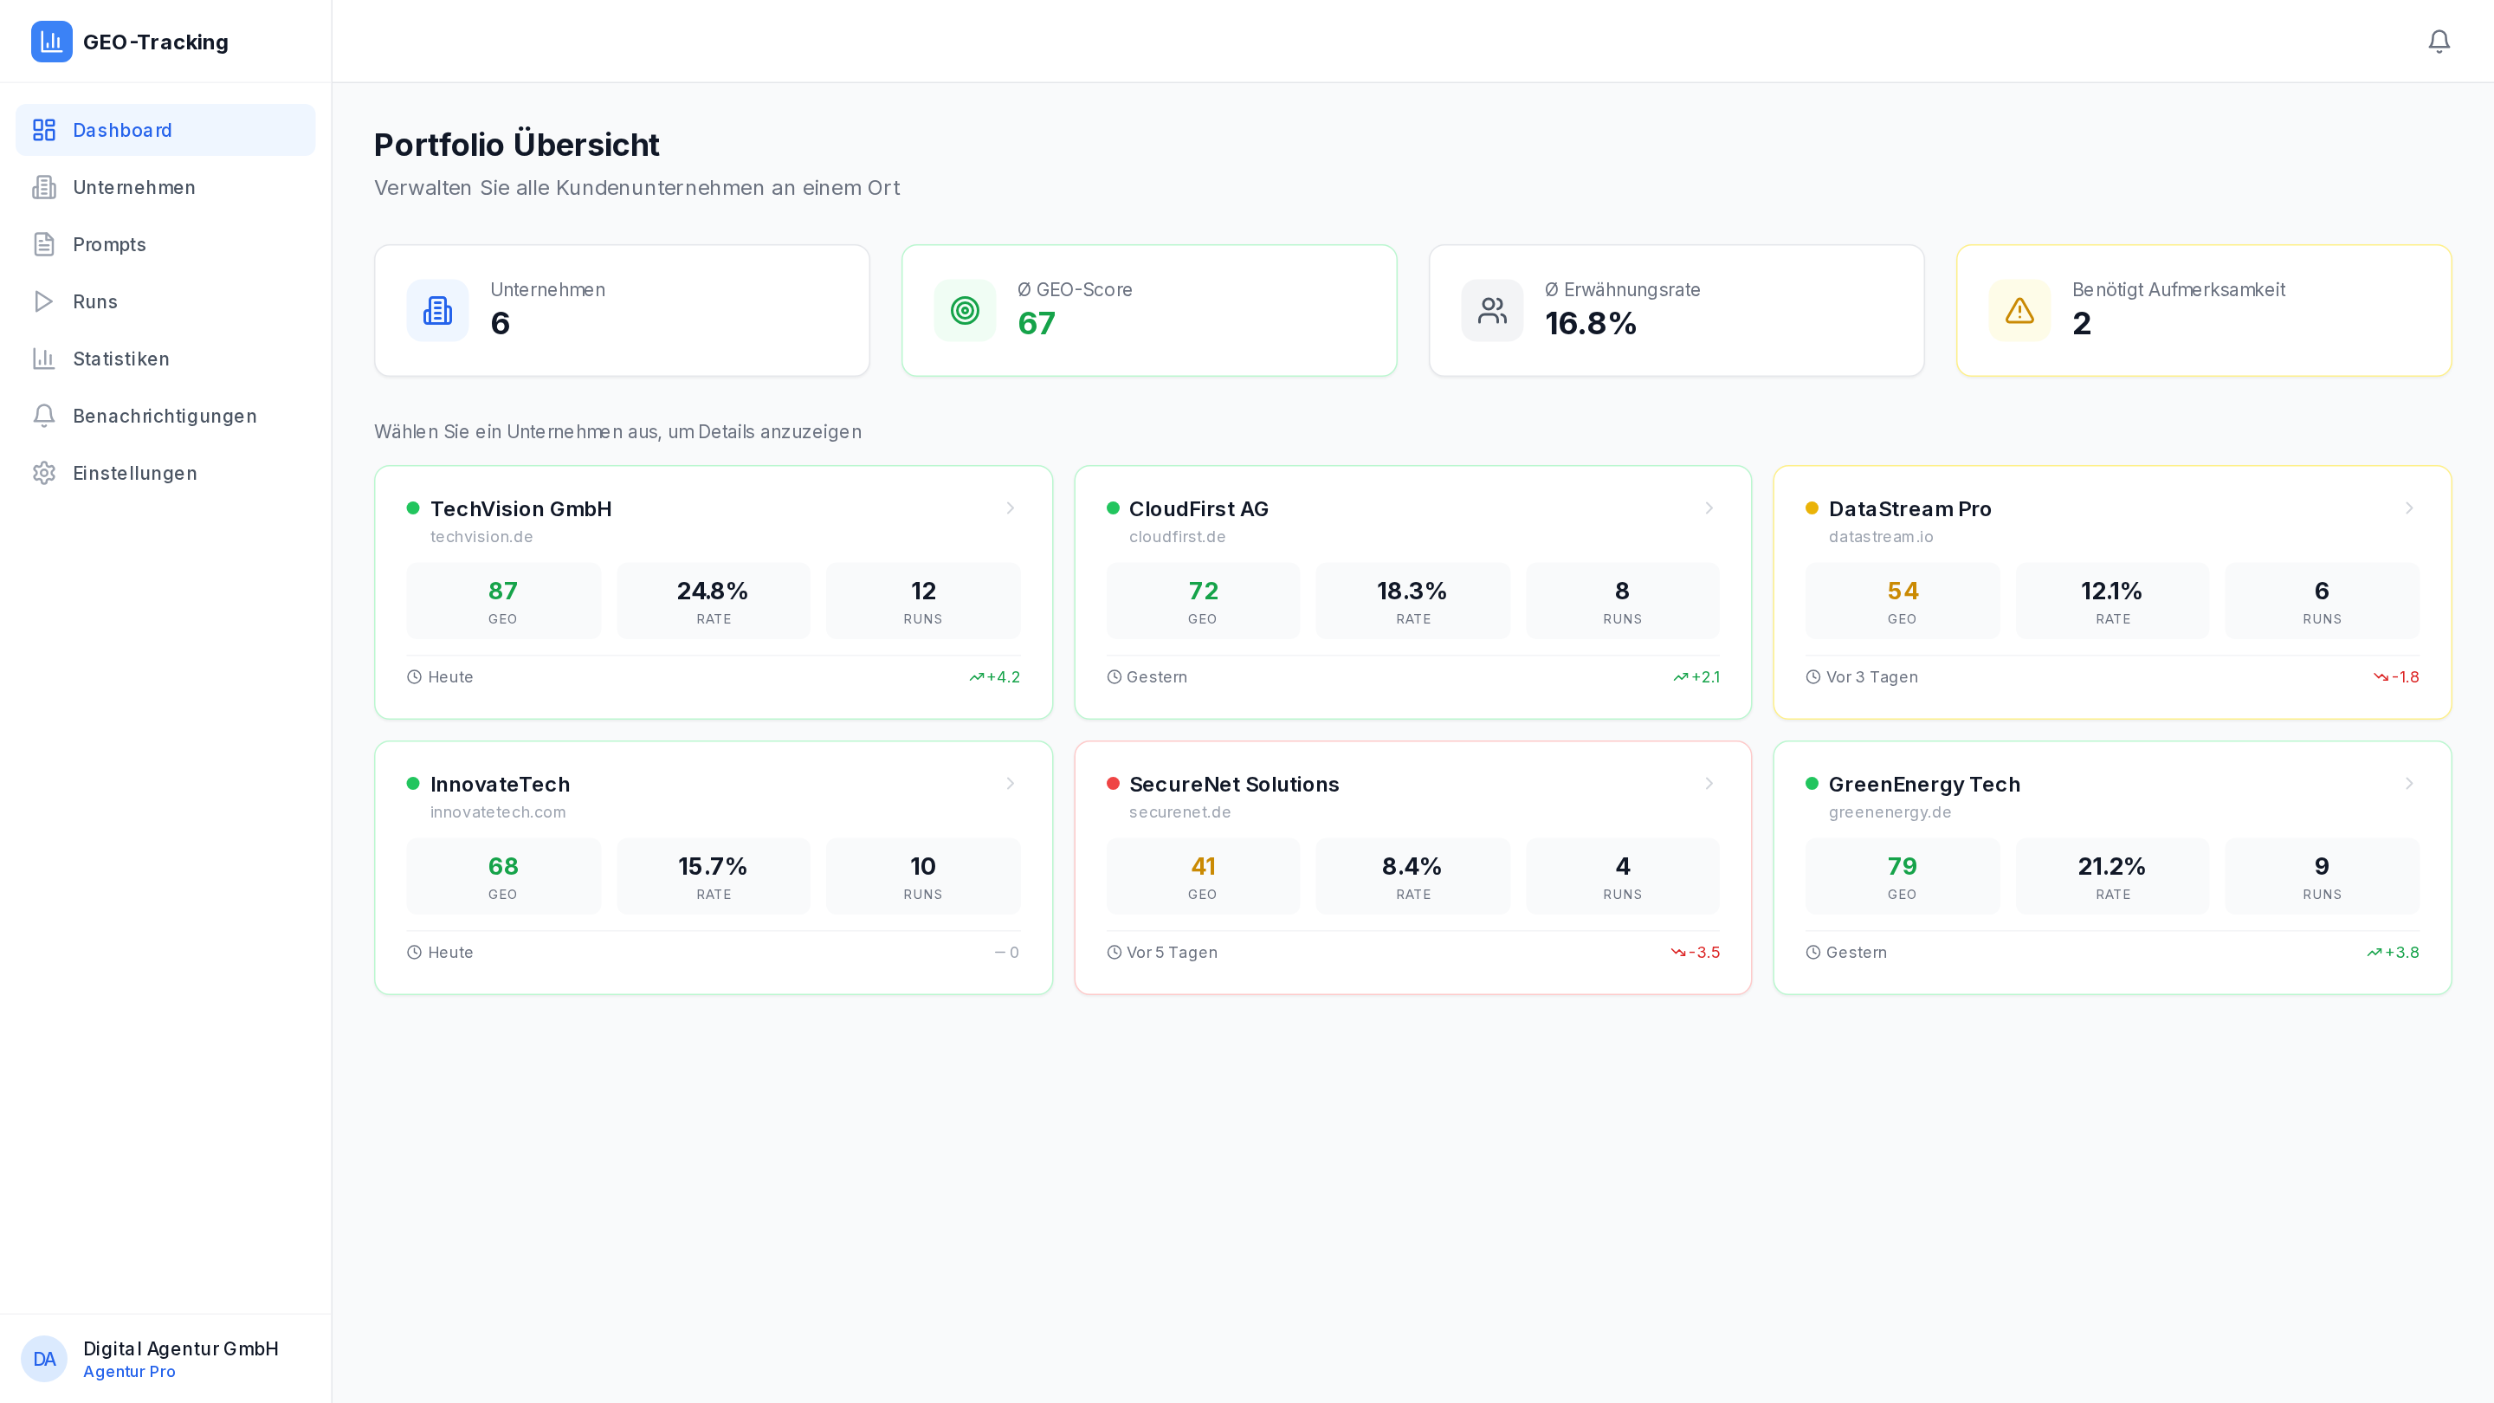The image size is (2494, 1403).
Task: Expand the SecureNet Solutions chevron arrow
Action: [1709, 783]
